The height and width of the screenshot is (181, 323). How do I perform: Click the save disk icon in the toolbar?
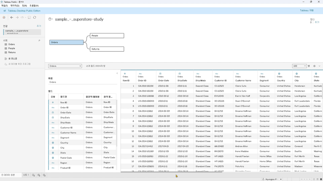[x=29, y=17]
